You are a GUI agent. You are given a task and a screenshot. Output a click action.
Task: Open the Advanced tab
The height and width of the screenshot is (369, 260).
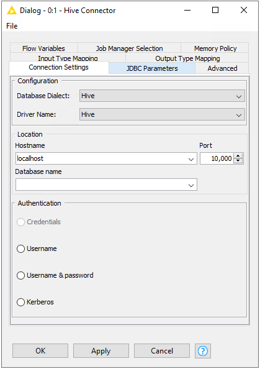222,68
